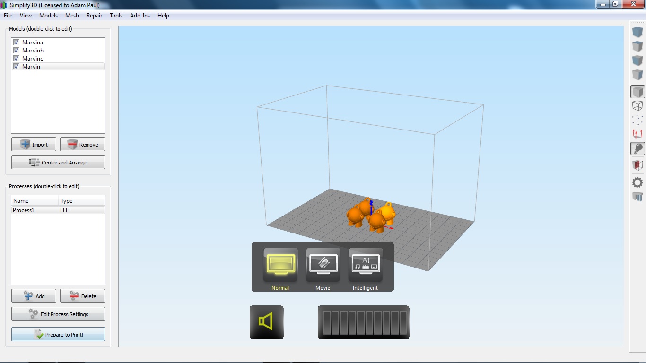The height and width of the screenshot is (363, 646).
Task: Toggle the lighting bulb icon
Action: [637, 149]
